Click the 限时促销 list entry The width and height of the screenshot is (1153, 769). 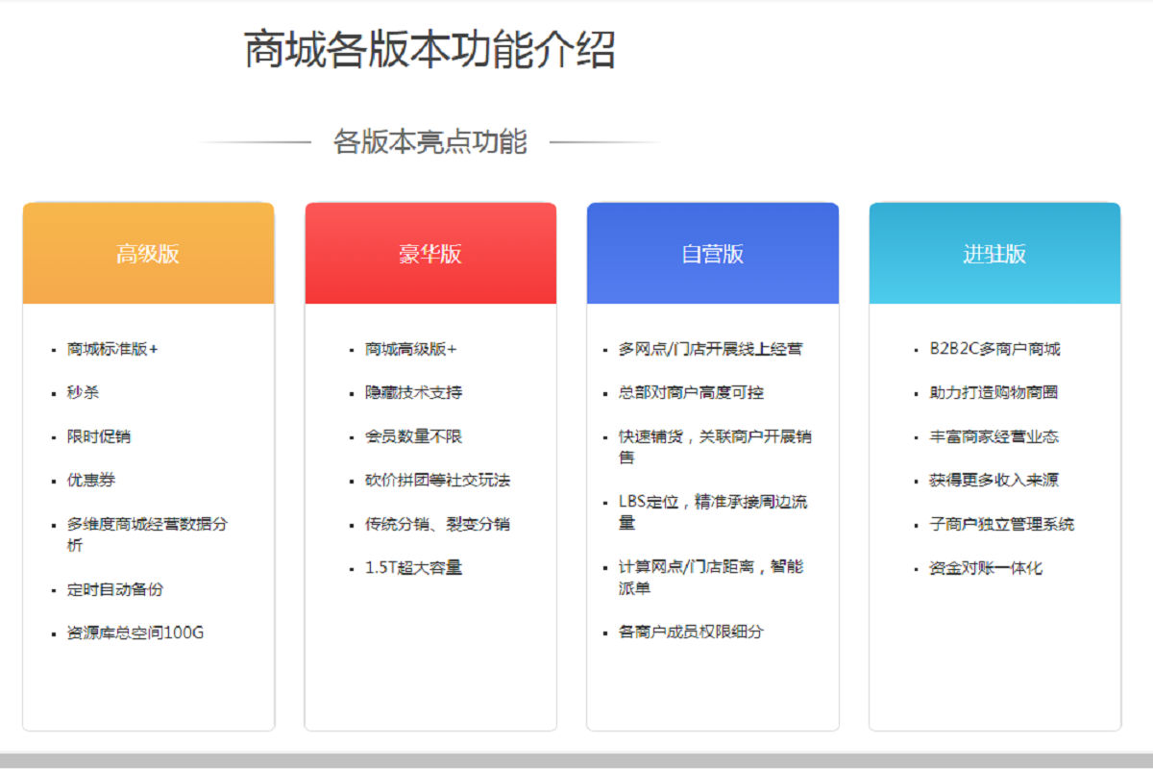[98, 436]
